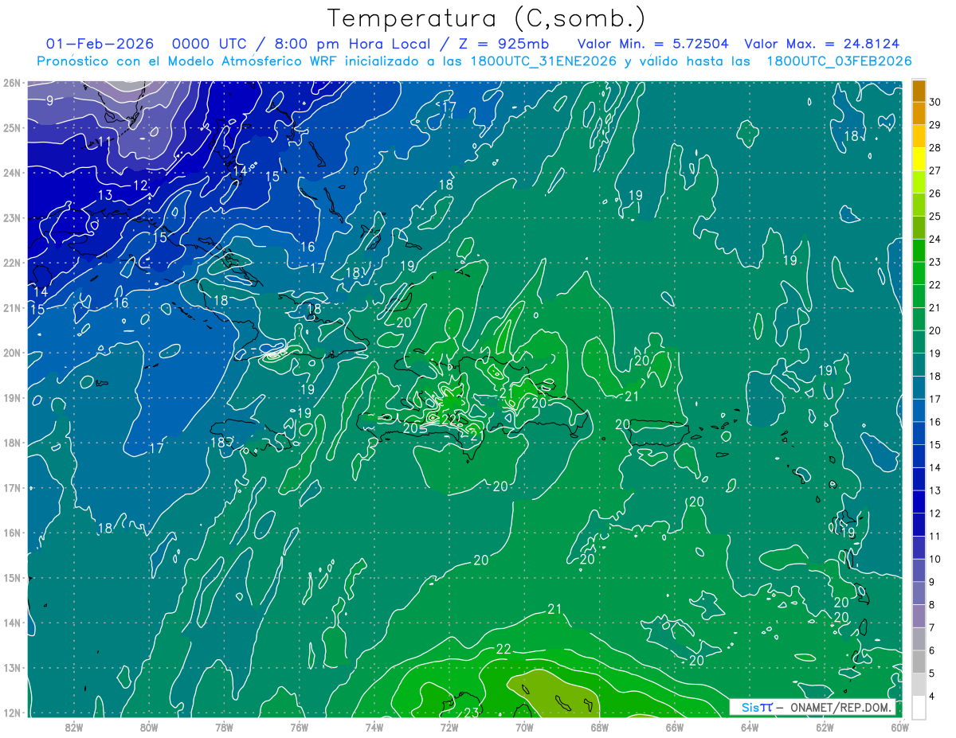Click the '70W' longitude axis label
This screenshot has width=956, height=738.
click(x=523, y=728)
